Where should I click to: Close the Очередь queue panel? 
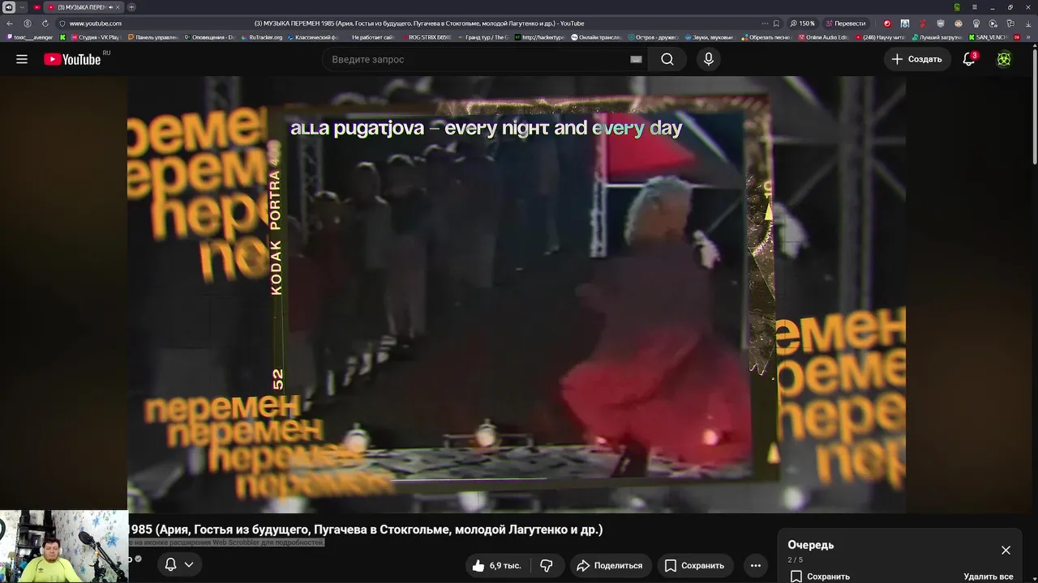[x=1006, y=550]
